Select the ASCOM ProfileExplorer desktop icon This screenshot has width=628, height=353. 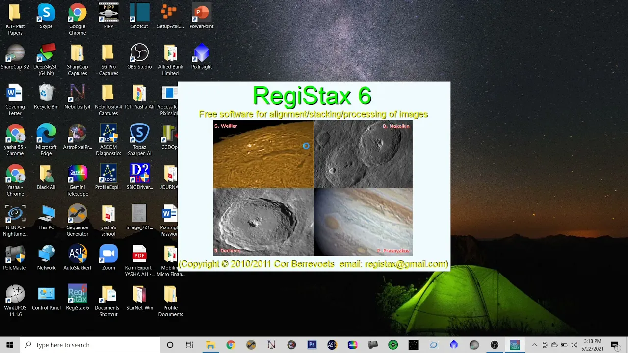pyautogui.click(x=108, y=176)
